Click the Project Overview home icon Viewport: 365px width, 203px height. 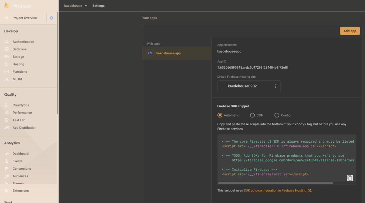(7, 18)
